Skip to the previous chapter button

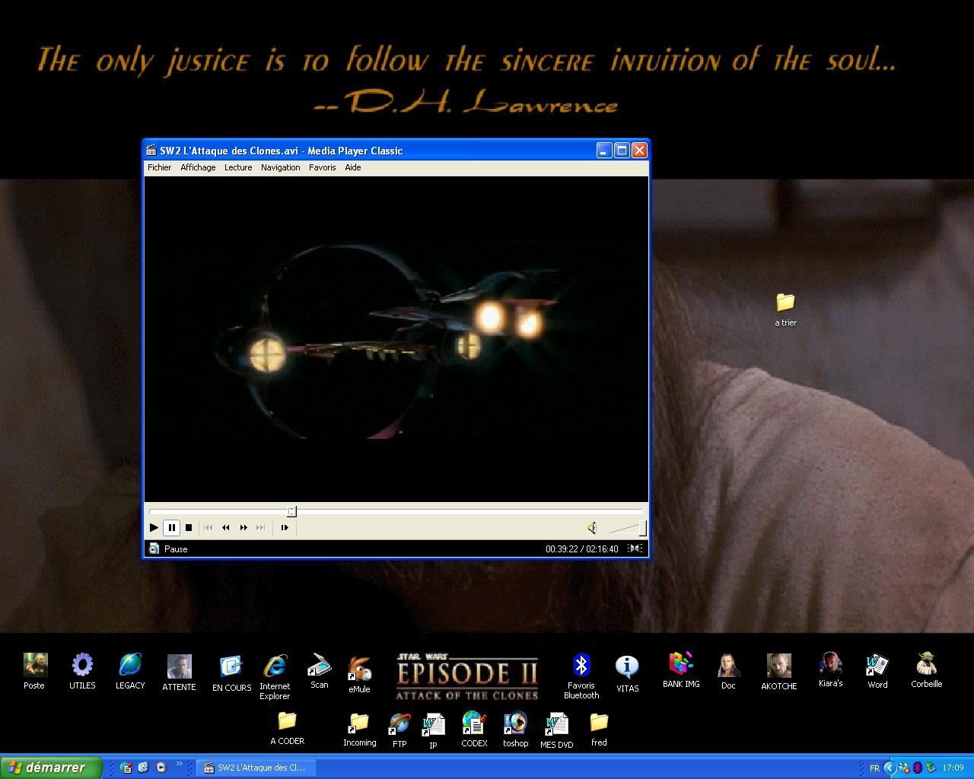(208, 527)
